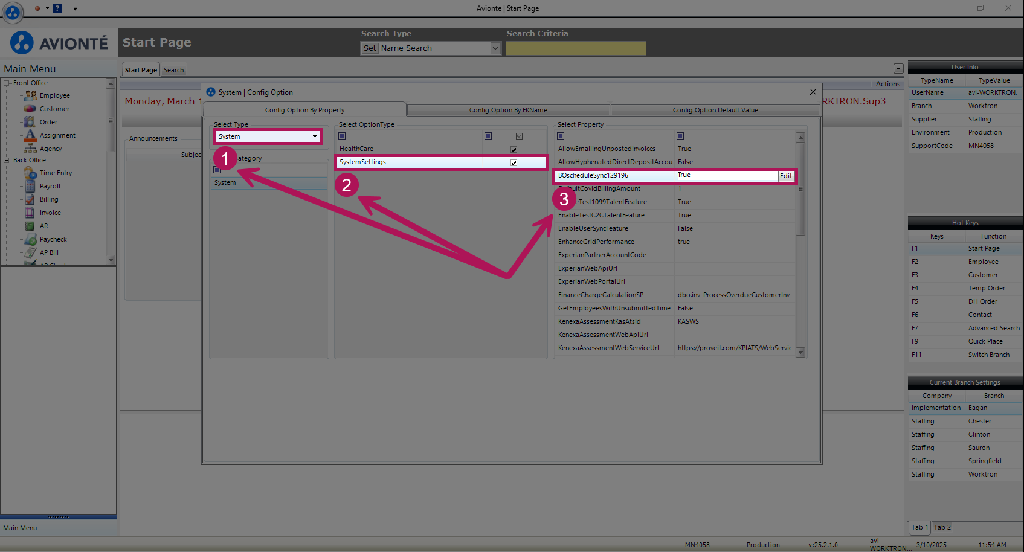Click the Payroll icon in Back Office

coord(30,187)
